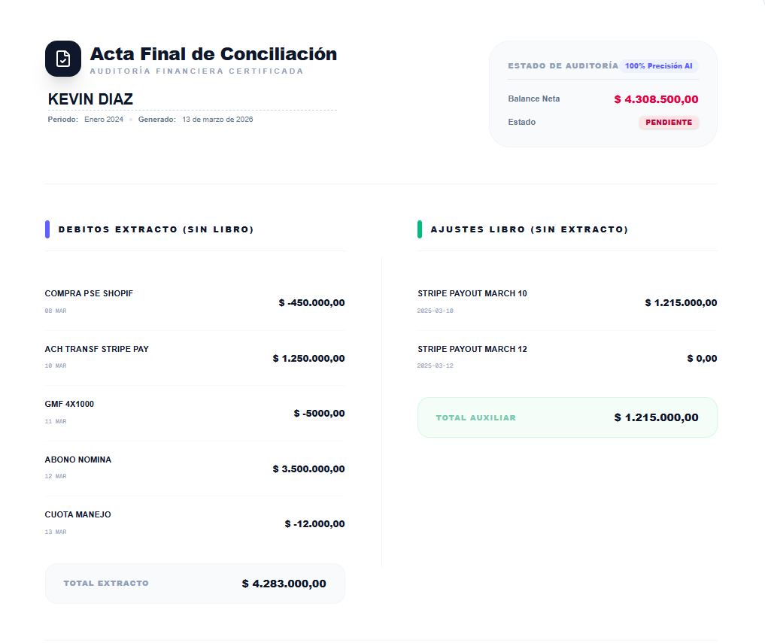Click the Total Extracto summary box

[x=195, y=584]
